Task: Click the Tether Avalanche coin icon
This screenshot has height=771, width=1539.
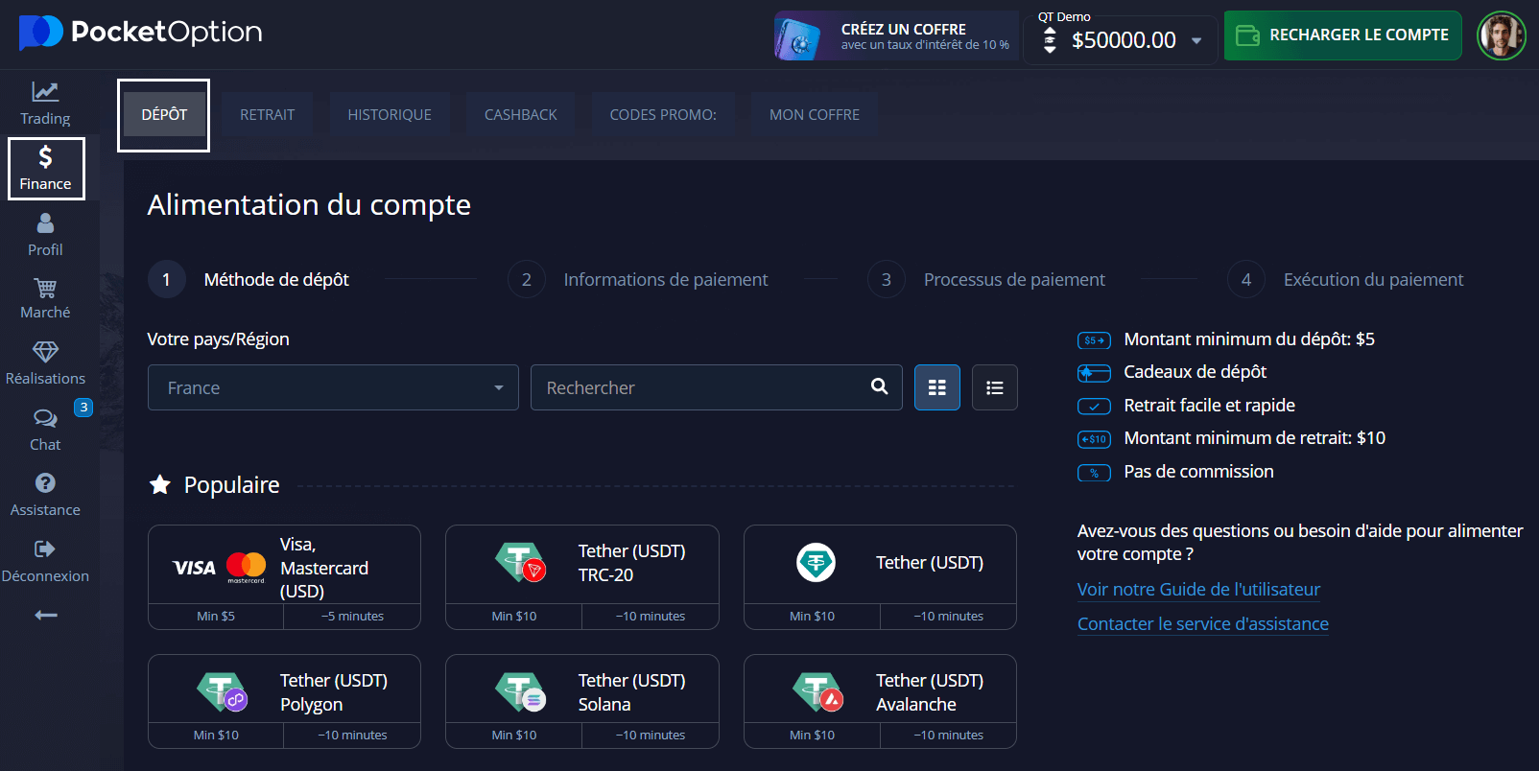Action: point(817,692)
